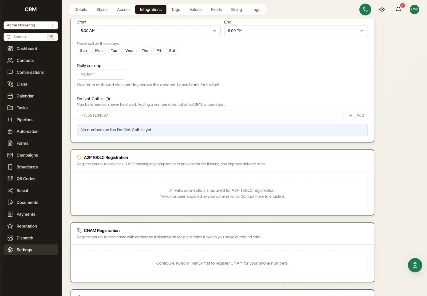427x296 pixels.
Task: Open the Reputation star icon
Action: click(10, 226)
